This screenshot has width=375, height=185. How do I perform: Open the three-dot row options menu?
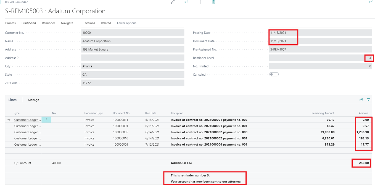pos(46,120)
